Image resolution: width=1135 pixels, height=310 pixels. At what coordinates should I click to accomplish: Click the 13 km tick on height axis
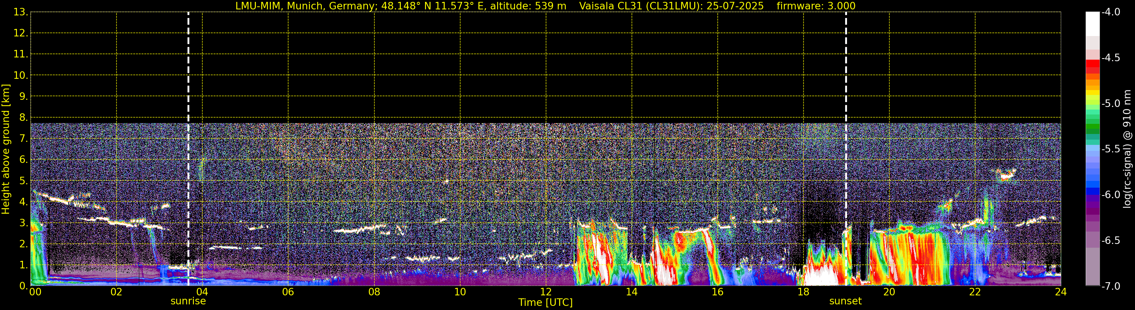coord(19,12)
